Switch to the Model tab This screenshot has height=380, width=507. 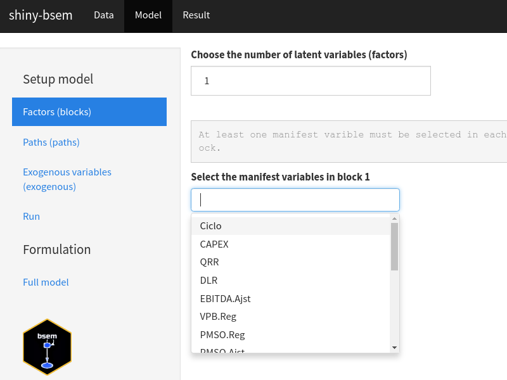[148, 15]
